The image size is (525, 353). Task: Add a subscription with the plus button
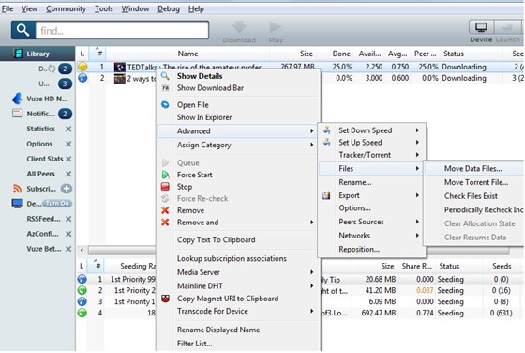pos(67,189)
